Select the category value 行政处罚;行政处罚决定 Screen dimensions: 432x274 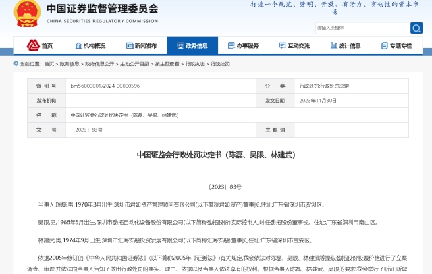[x=324, y=86]
